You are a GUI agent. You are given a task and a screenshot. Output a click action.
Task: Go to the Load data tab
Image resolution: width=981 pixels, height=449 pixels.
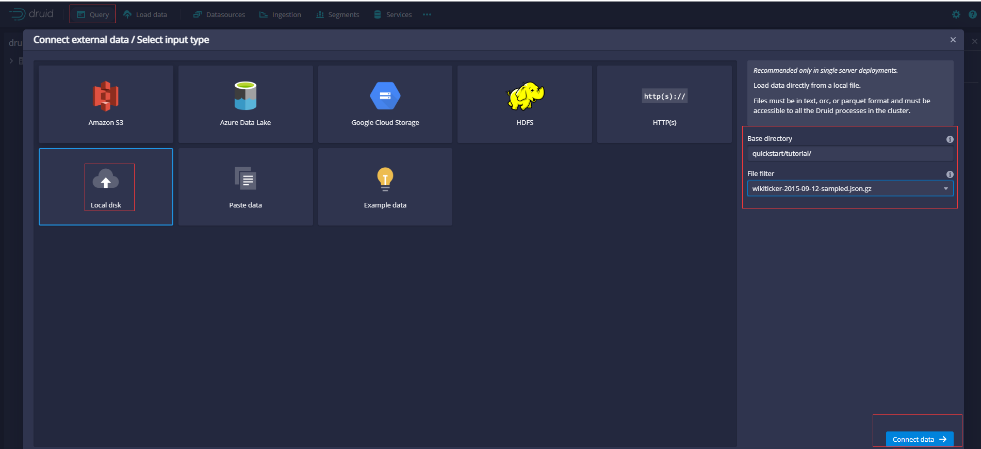pyautogui.click(x=145, y=14)
